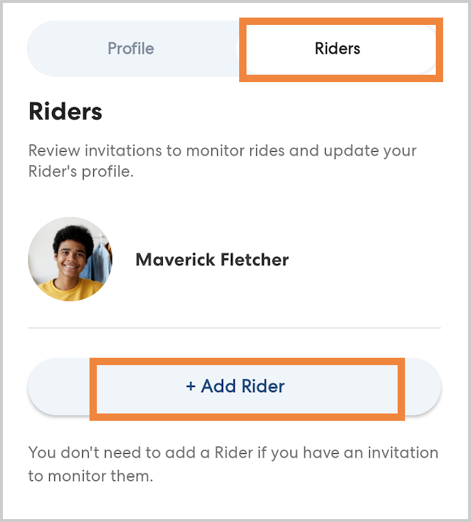Click the plus symbol on Add Rider
Screen dimensions: 471x522
click(191, 386)
